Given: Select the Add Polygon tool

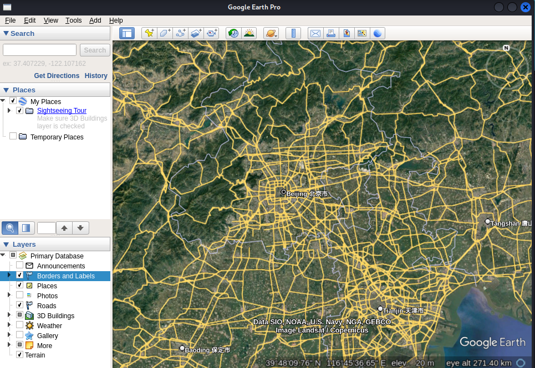Looking at the screenshot, I should [165, 33].
